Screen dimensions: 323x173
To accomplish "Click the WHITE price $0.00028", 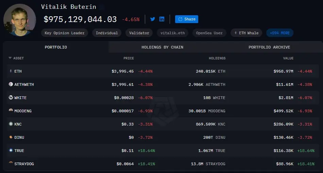I will 124,98.
